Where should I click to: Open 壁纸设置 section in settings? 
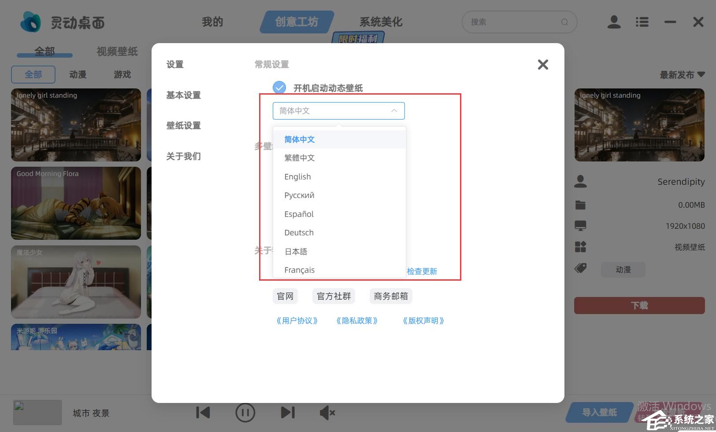point(183,125)
